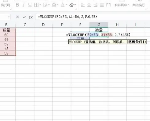150x121 pixels.
Task: Open the borders dropdown arrow
Action: (40, 5)
